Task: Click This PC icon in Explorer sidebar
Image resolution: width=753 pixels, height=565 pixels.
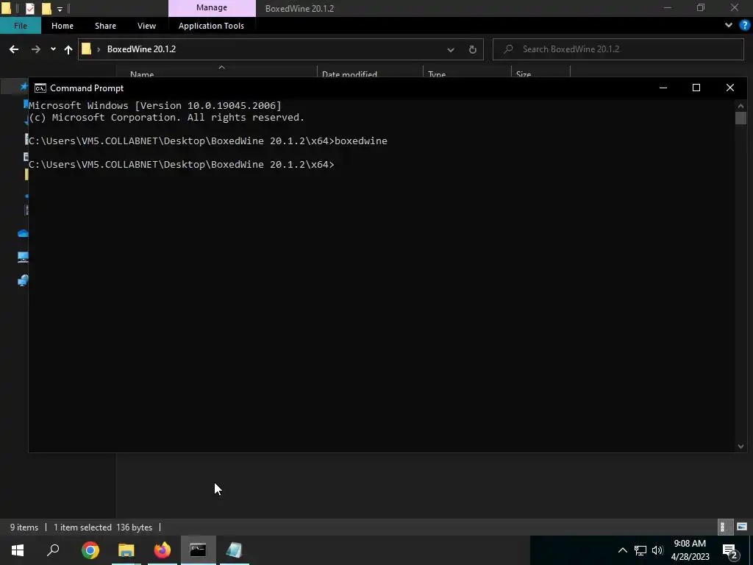Action: pos(23,257)
